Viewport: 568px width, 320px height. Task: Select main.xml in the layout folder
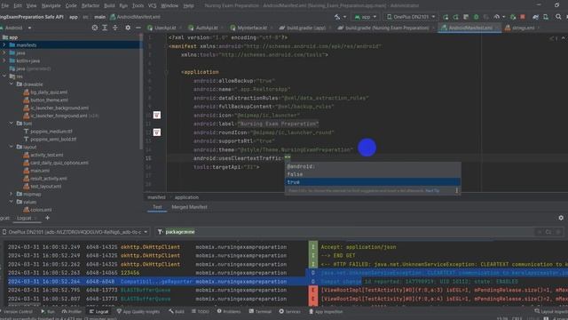click(x=40, y=171)
